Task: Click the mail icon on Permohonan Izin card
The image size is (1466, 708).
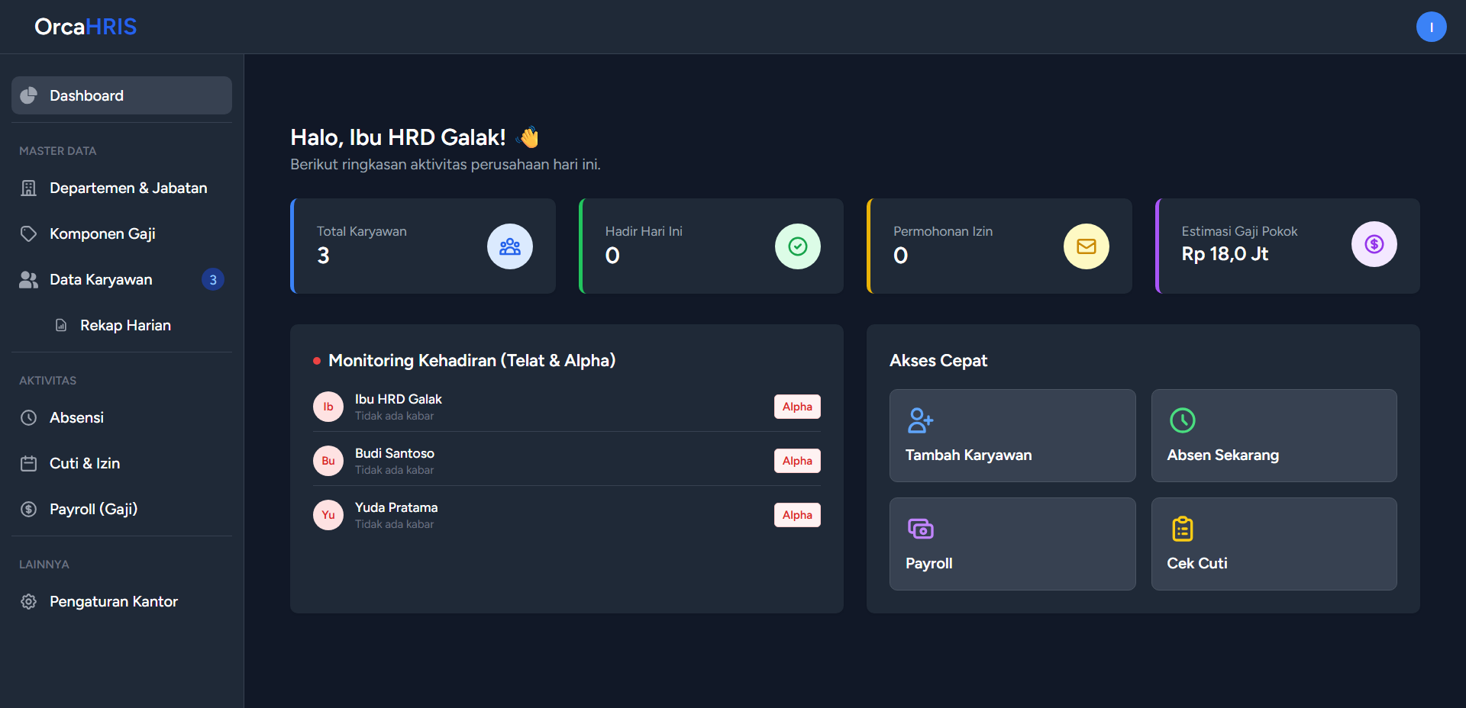Action: (1086, 246)
